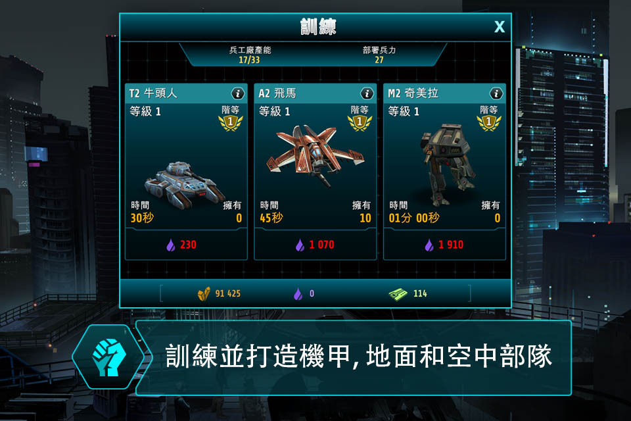The image size is (631, 421).
Task: Open info for A2 飛馬 unit
Action: [x=367, y=94]
